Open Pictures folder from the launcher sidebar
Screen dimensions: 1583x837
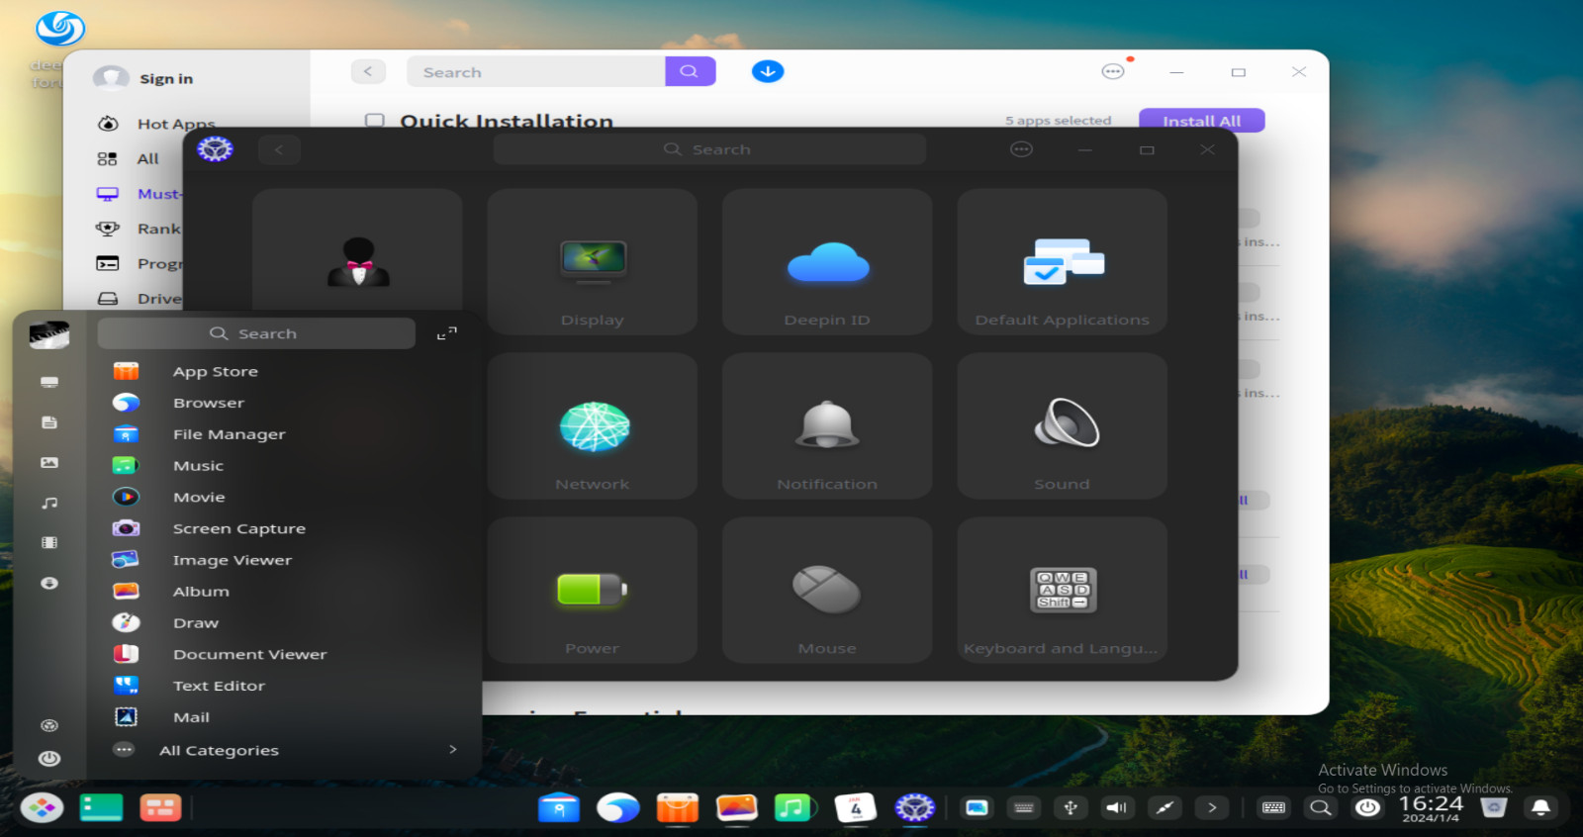(x=49, y=463)
